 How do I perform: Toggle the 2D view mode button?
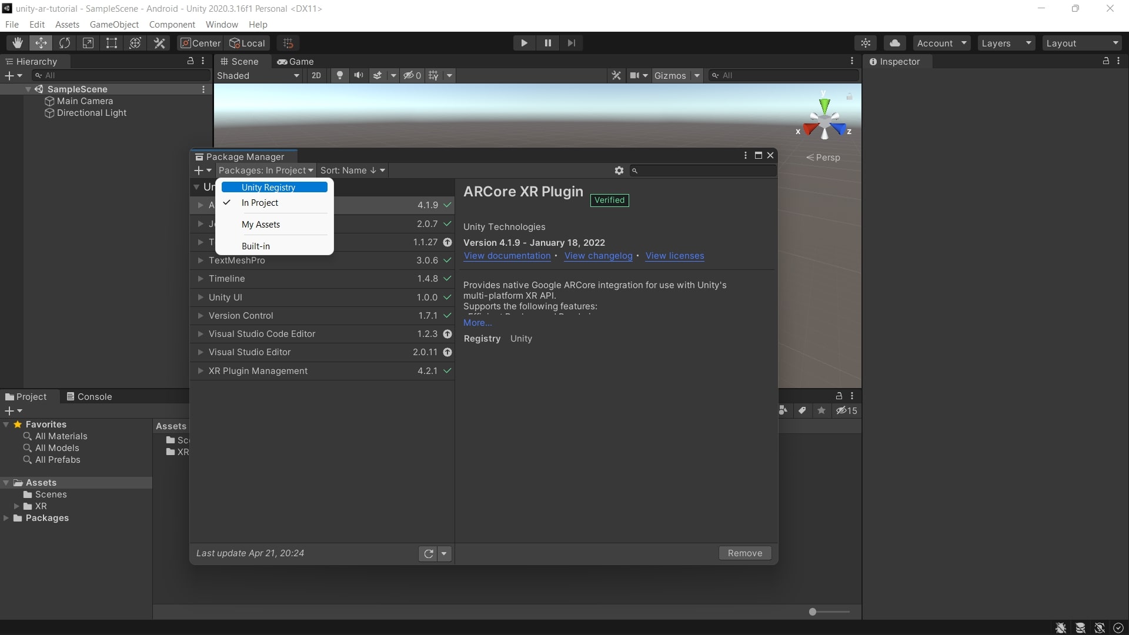pyautogui.click(x=316, y=75)
